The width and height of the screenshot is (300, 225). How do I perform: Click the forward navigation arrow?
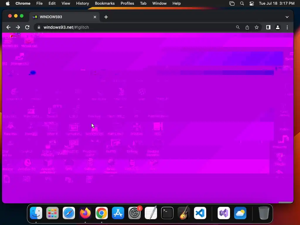(18, 27)
